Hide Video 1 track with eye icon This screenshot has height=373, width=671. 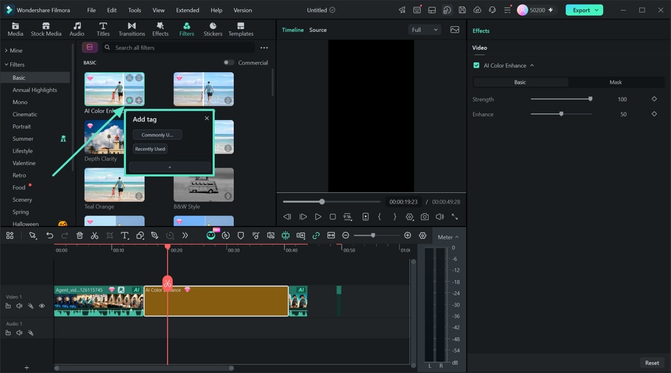coord(42,306)
